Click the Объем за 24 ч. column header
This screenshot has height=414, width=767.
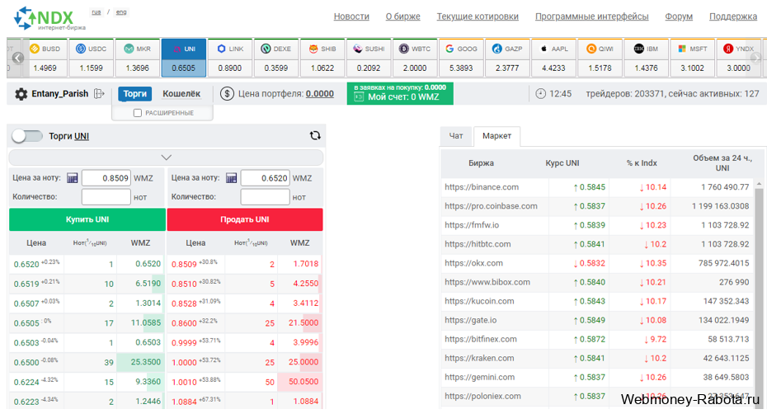[722, 163]
